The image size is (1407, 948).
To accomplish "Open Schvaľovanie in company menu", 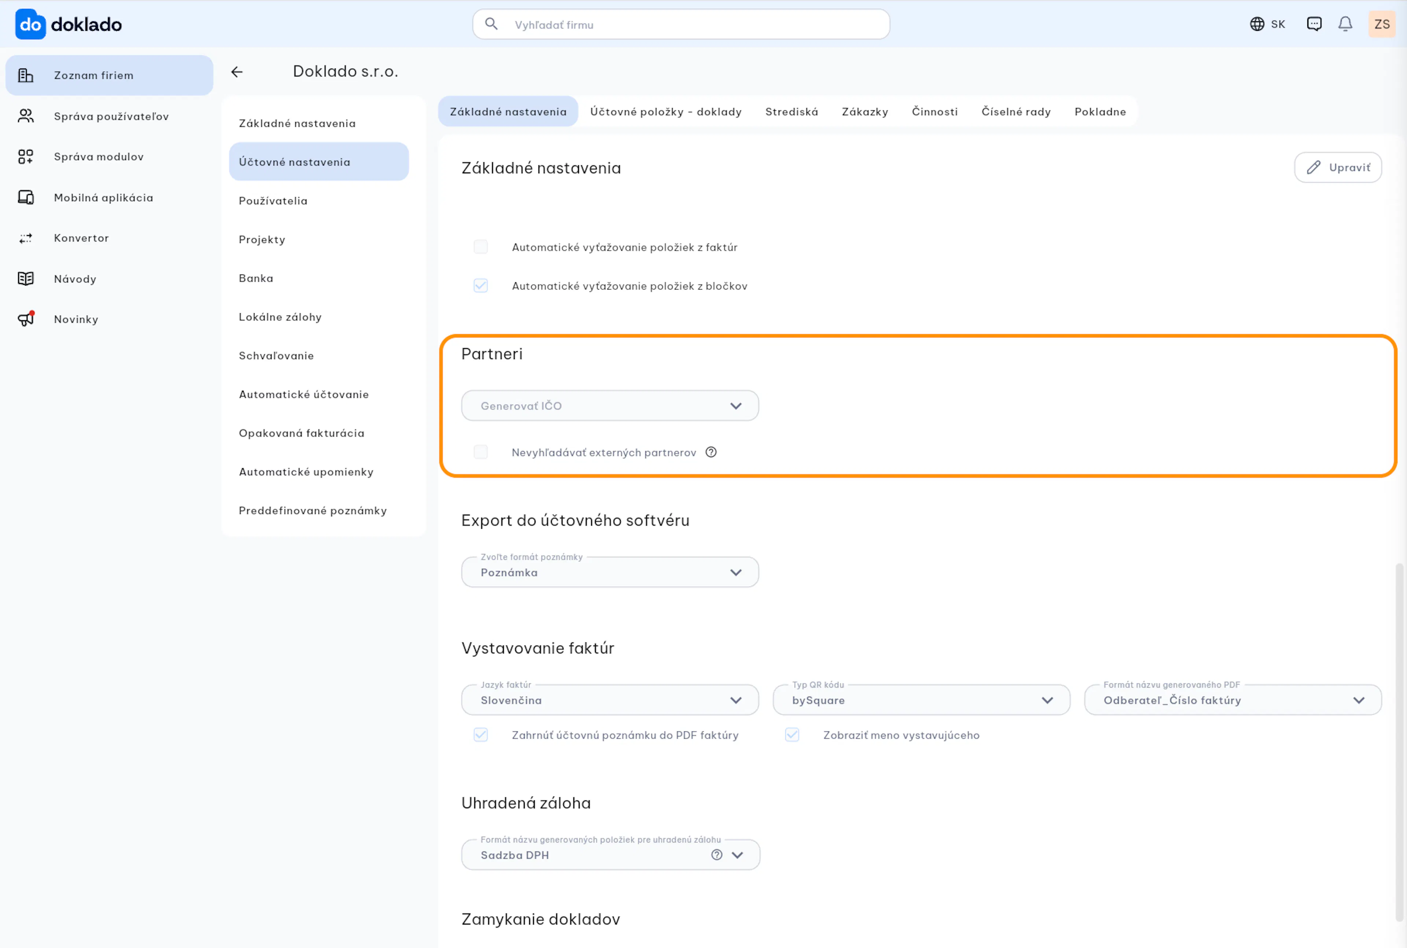I will [319, 355].
